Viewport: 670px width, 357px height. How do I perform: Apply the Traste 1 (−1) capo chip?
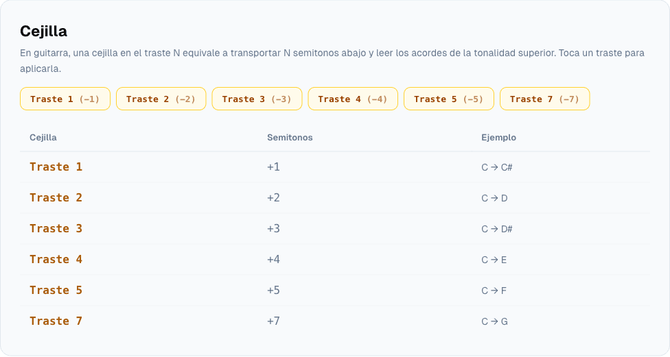tap(65, 99)
